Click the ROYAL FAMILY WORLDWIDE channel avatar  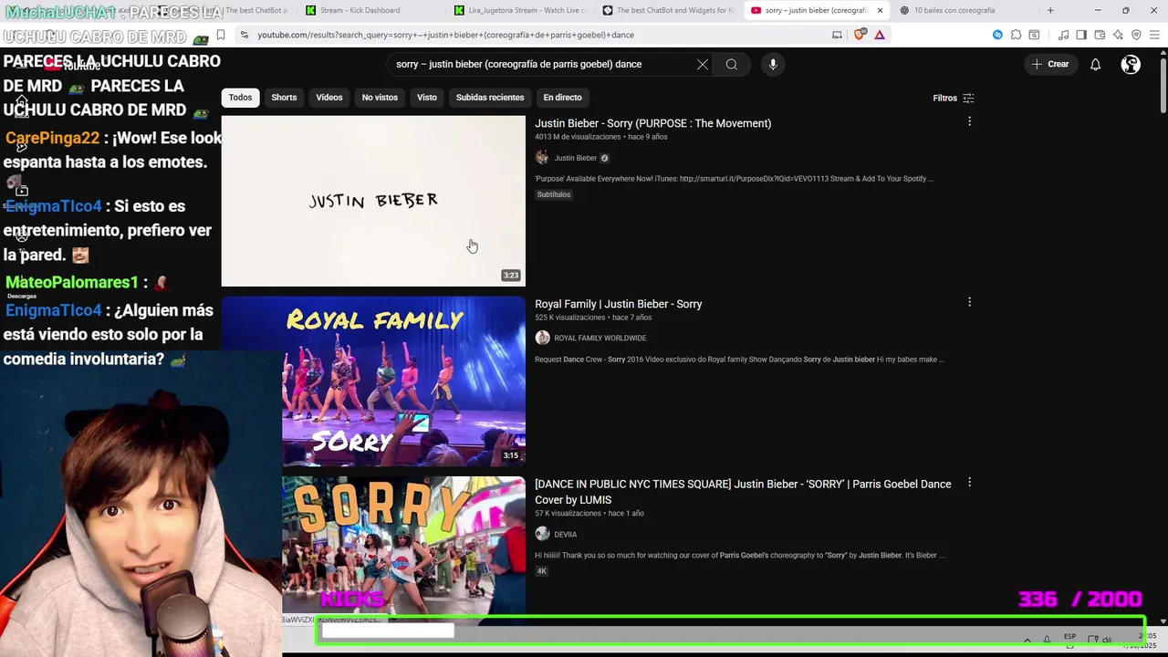(x=542, y=338)
